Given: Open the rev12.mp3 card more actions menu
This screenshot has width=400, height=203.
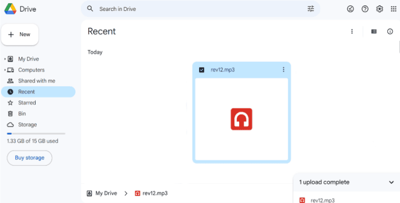Looking at the screenshot, I should [x=283, y=69].
